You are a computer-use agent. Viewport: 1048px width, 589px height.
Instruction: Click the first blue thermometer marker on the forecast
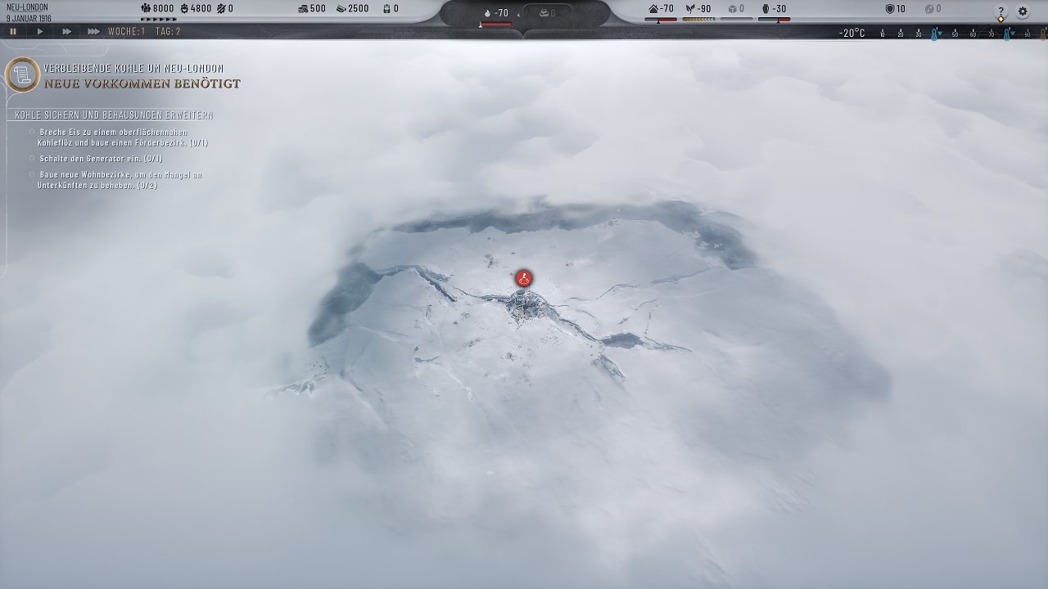click(x=935, y=34)
